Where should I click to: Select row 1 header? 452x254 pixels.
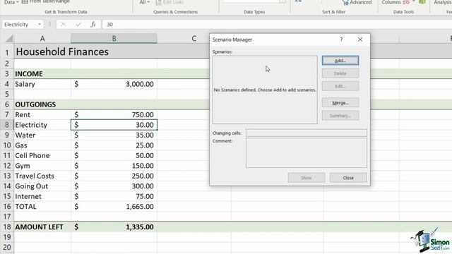tap(6, 52)
